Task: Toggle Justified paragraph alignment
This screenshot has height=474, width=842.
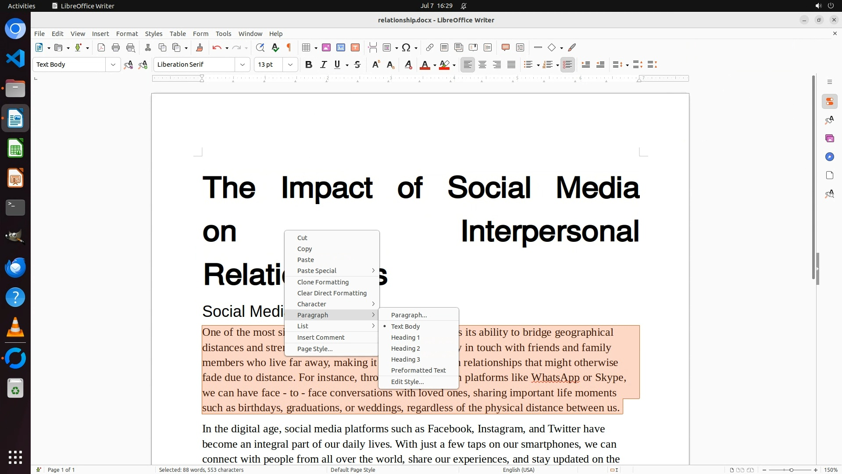Action: (x=511, y=65)
